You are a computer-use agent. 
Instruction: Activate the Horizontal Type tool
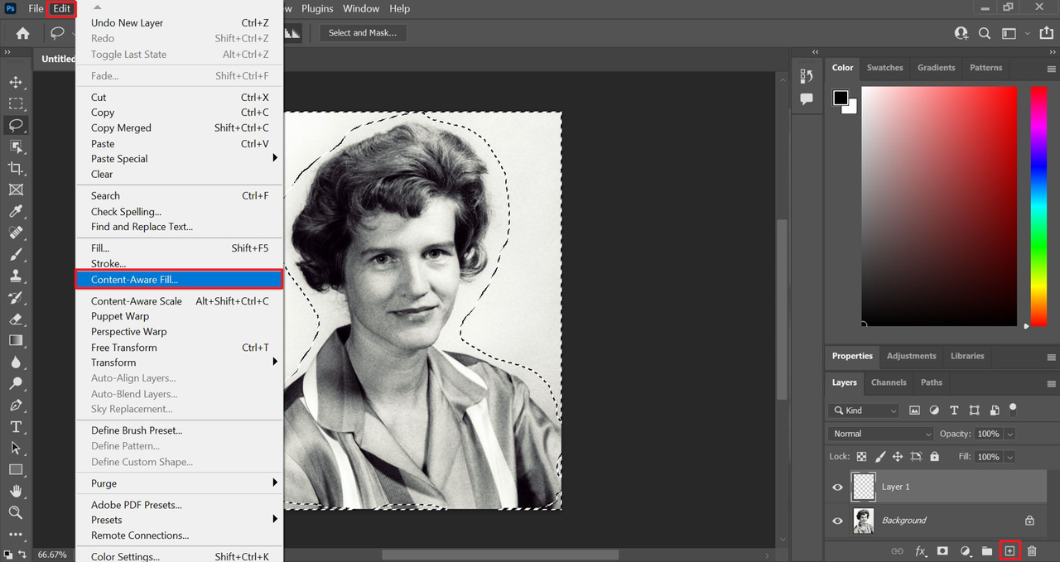(x=15, y=426)
